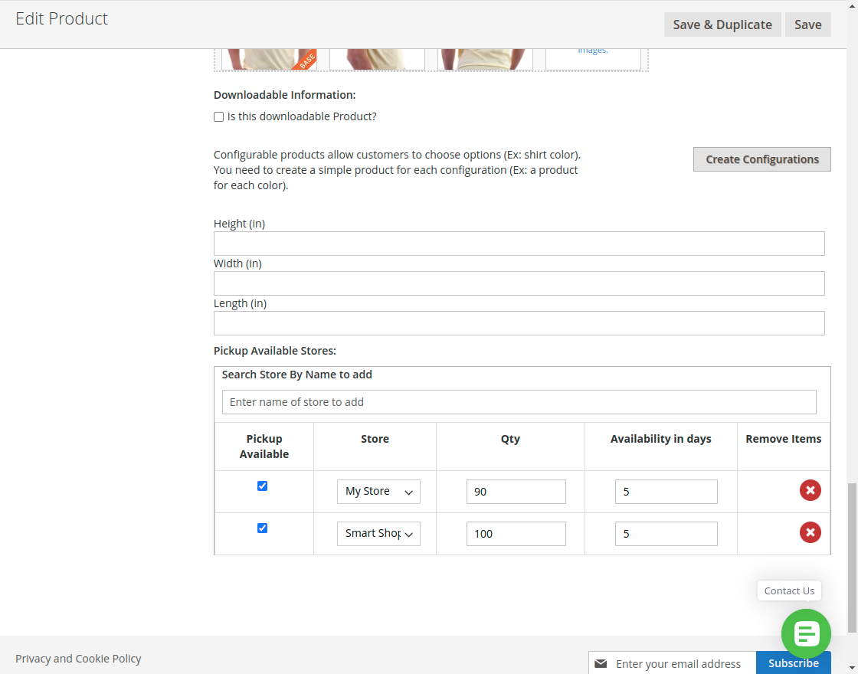Click the scroll up arrow
Image resolution: width=858 pixels, height=674 pixels.
point(850,5)
